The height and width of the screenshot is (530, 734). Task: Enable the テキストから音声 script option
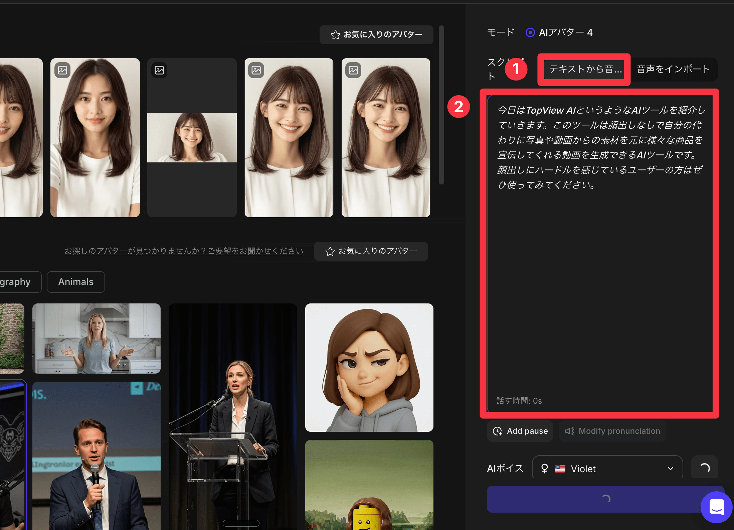point(584,70)
